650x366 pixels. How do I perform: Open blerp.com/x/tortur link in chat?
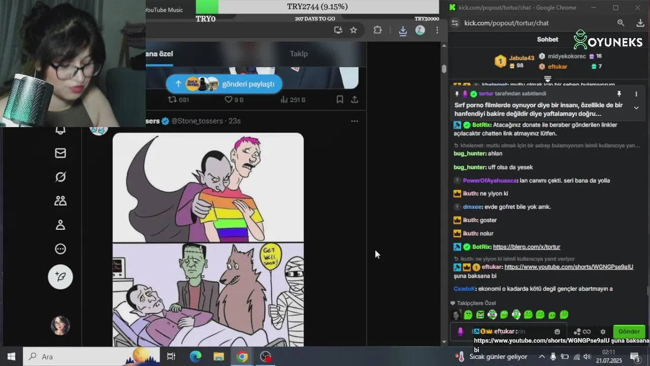[526, 247]
